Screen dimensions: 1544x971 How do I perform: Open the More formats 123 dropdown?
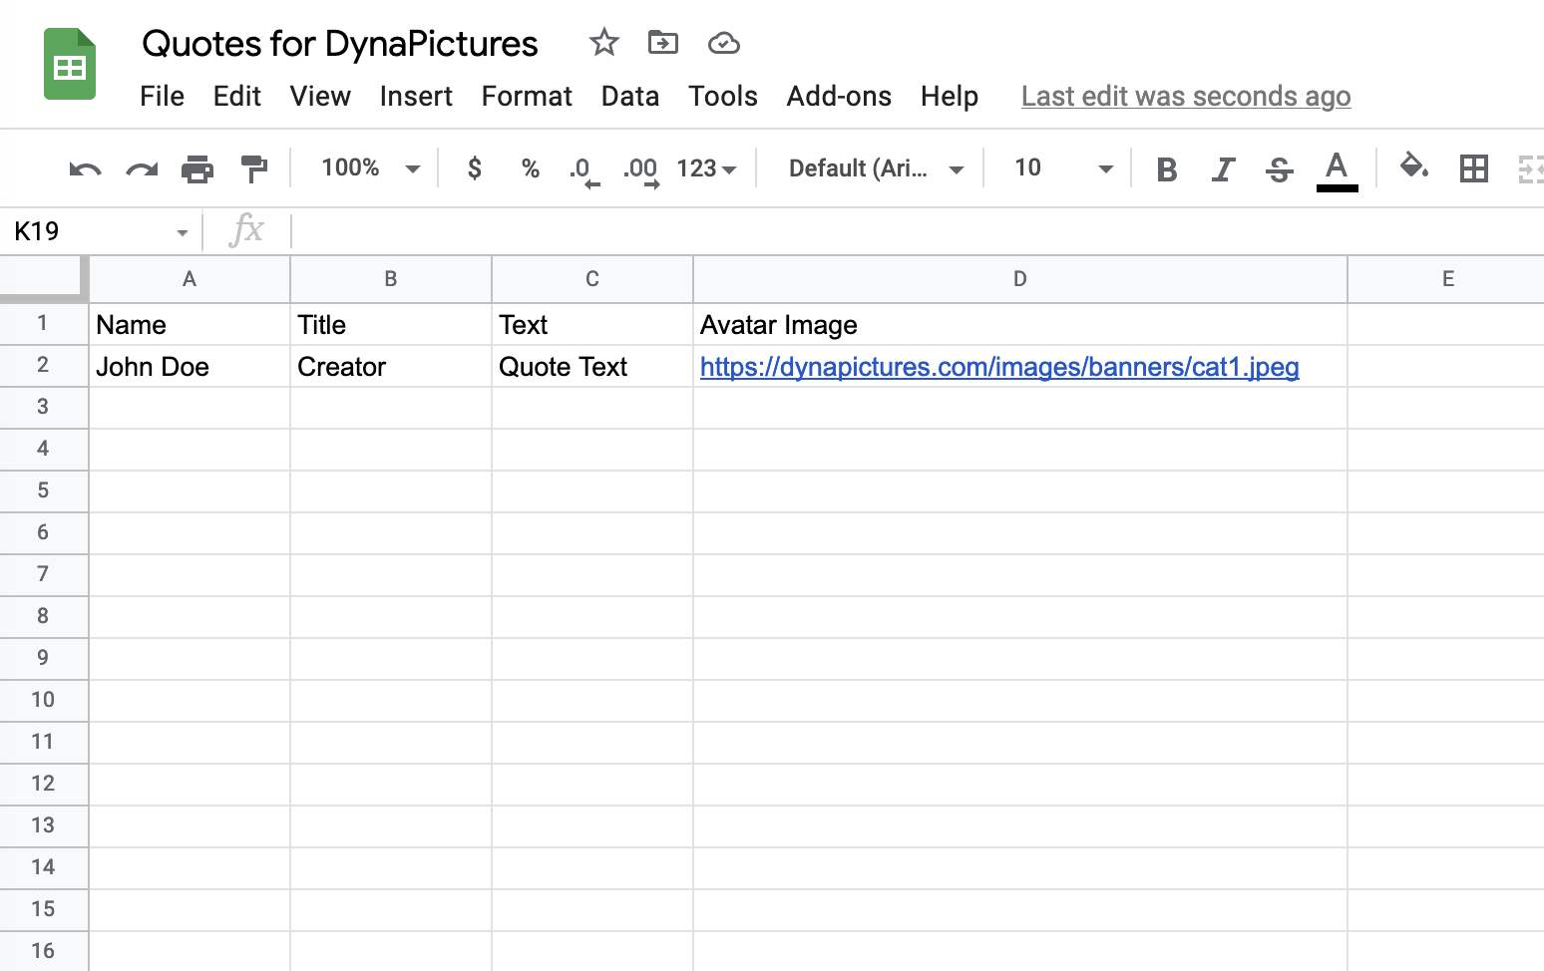[x=706, y=168]
